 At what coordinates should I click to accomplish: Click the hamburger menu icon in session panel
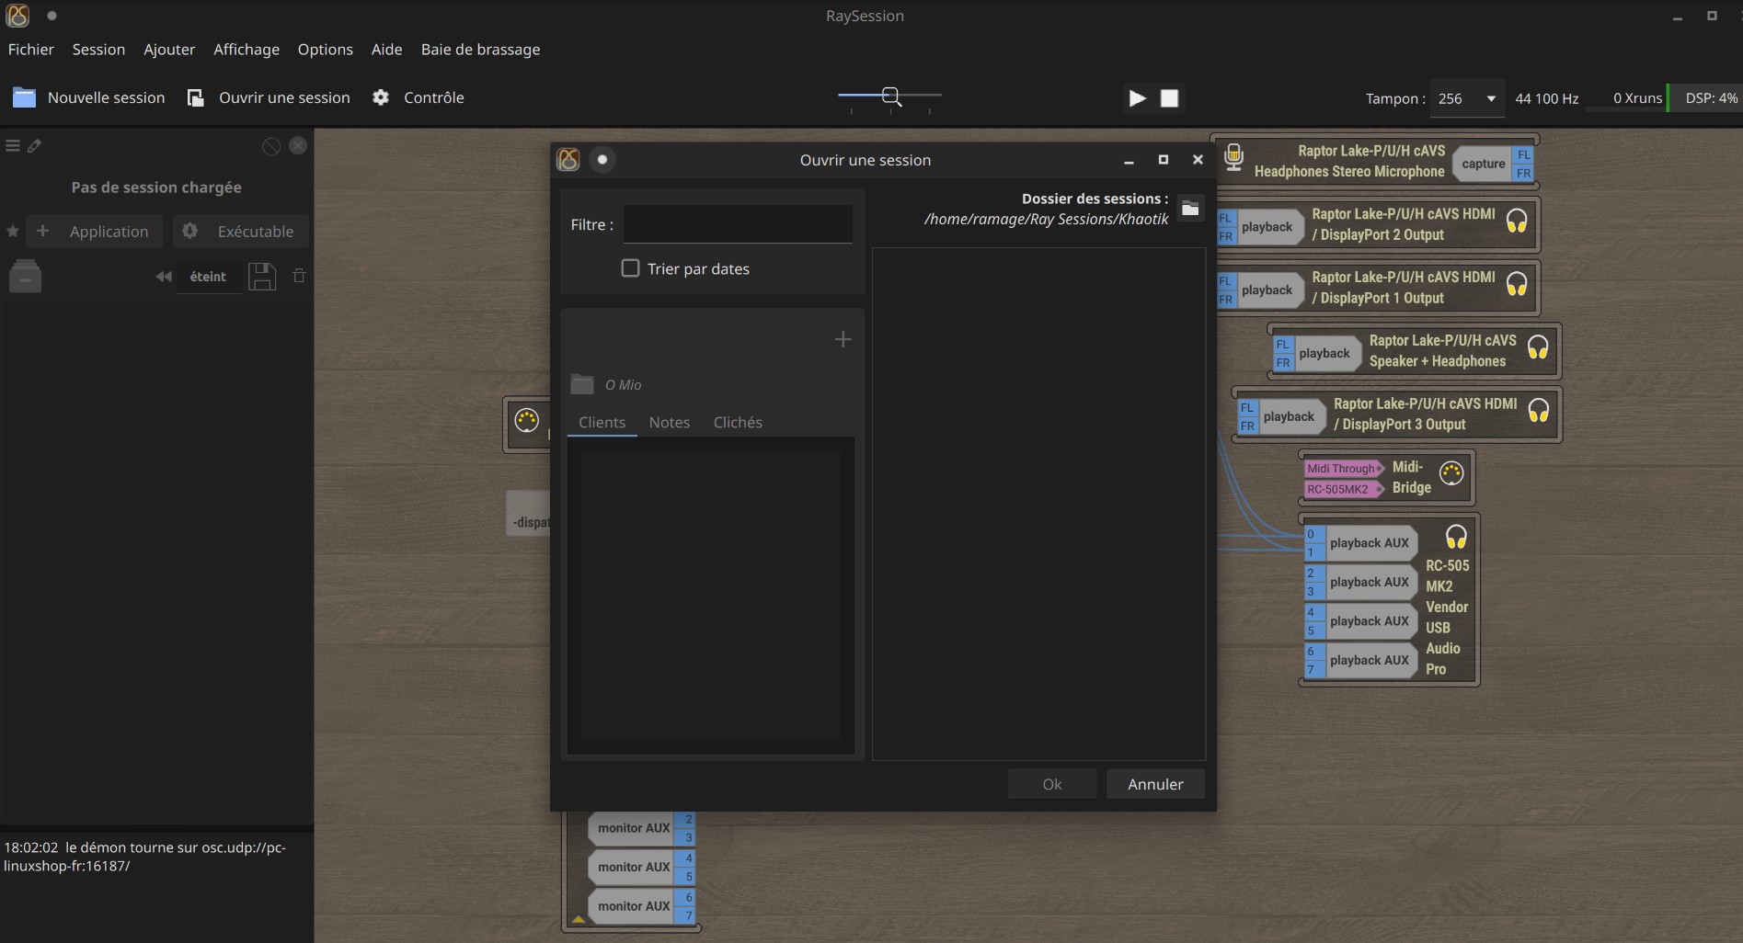[x=13, y=146]
